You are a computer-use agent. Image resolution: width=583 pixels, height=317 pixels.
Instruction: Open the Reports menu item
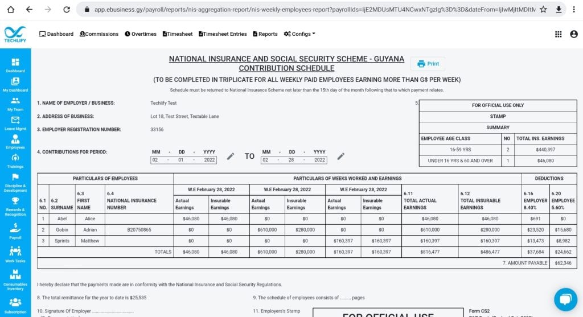(265, 34)
